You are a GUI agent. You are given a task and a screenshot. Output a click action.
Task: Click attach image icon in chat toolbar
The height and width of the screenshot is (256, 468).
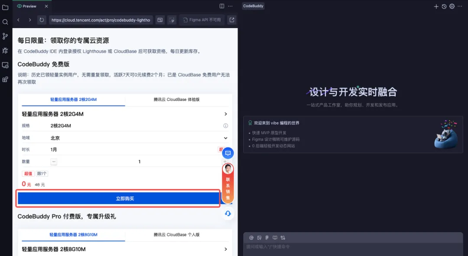click(x=259, y=238)
